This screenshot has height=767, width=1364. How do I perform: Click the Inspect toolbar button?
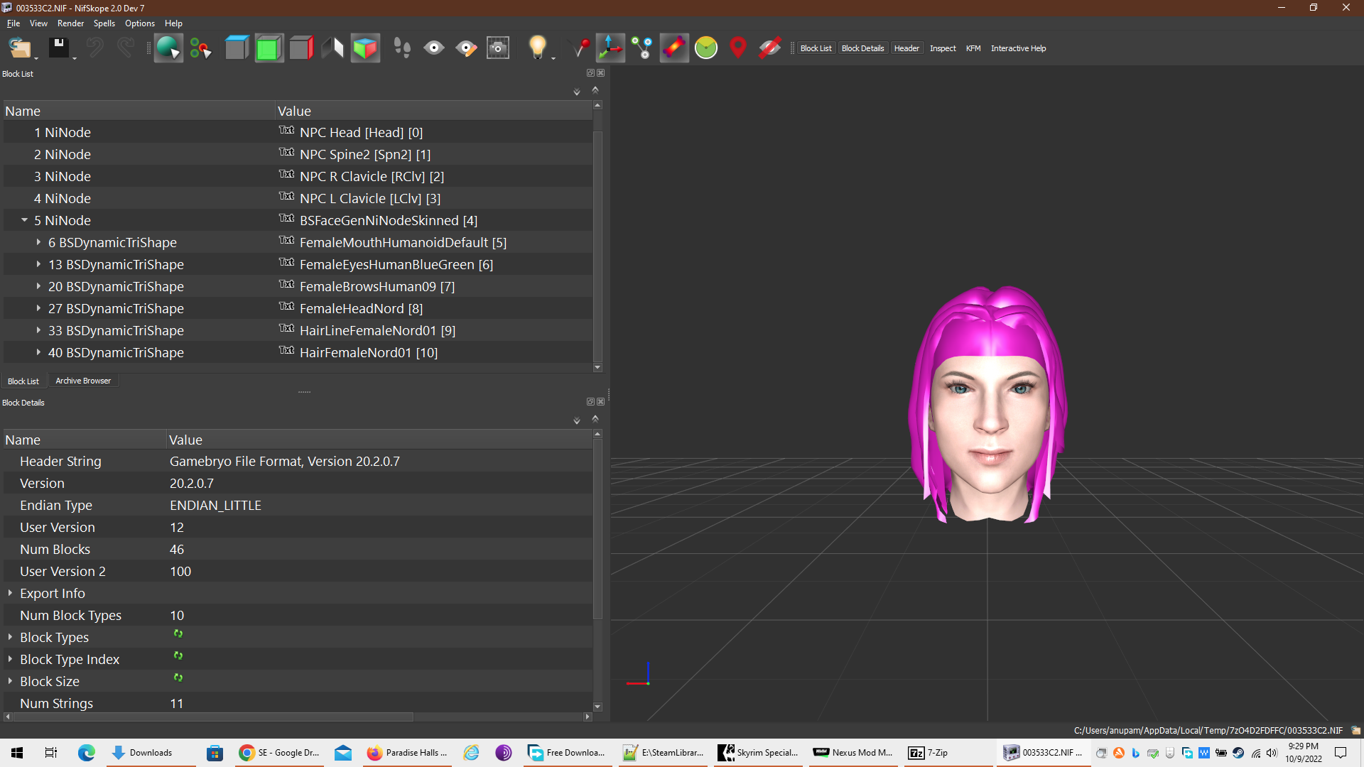(943, 48)
